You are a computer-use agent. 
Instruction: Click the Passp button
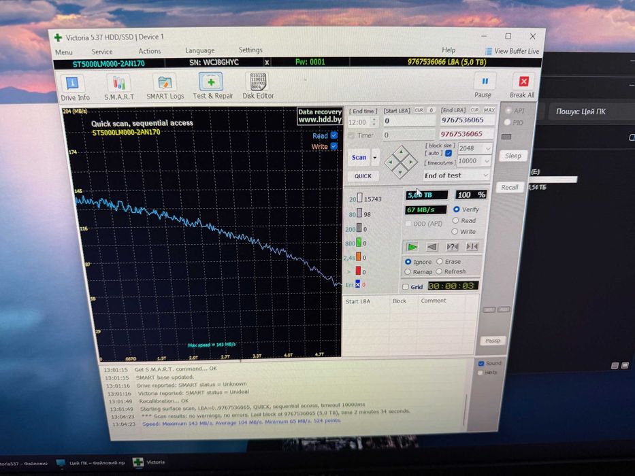493,341
